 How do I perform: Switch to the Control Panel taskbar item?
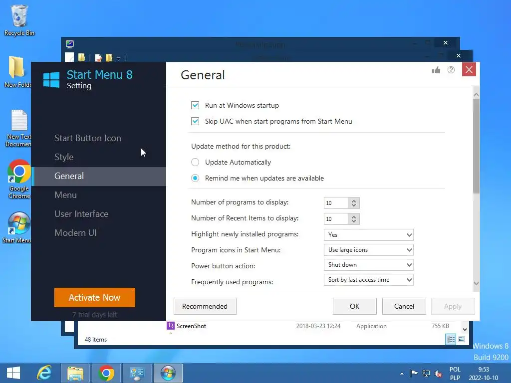pyautogui.click(x=137, y=373)
